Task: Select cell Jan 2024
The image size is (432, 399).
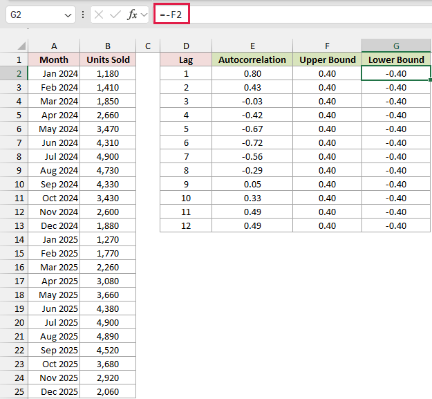Action: tap(54, 73)
